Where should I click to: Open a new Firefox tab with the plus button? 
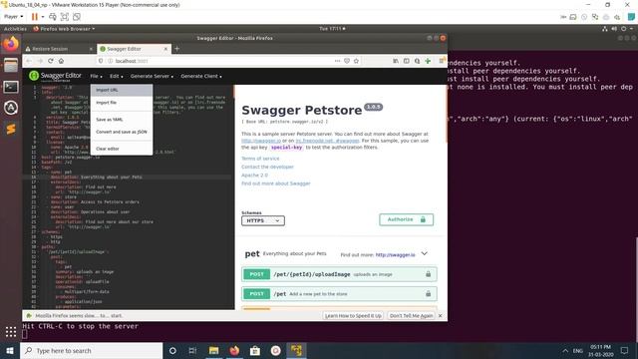tap(177, 49)
